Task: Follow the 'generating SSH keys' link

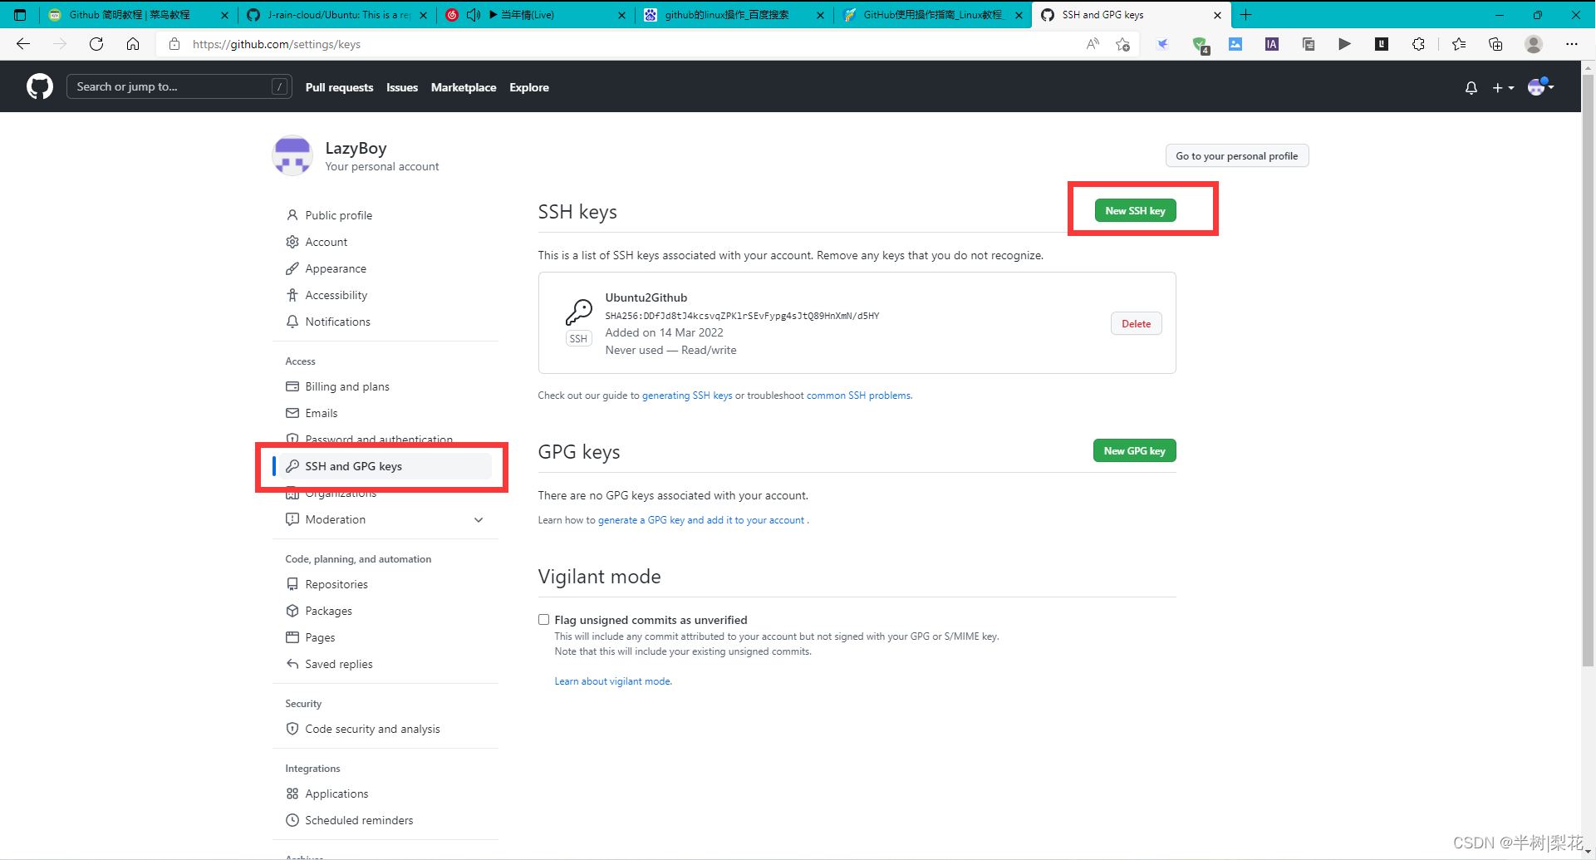Action: point(687,396)
